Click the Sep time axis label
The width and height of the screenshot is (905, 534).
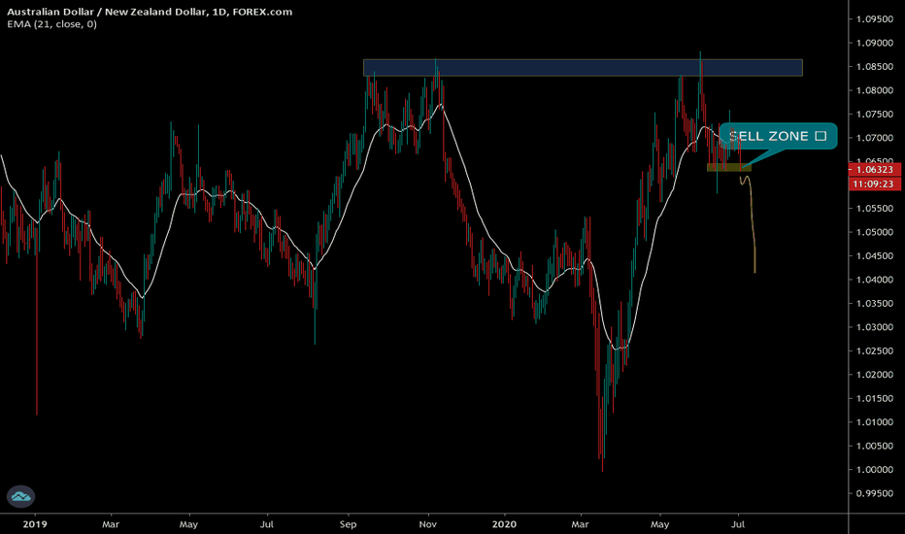click(348, 524)
